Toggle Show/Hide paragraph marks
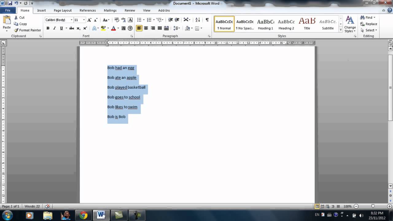393x221 pixels. [207, 20]
